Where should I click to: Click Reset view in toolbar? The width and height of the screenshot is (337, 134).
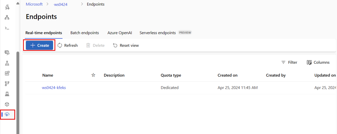126,45
